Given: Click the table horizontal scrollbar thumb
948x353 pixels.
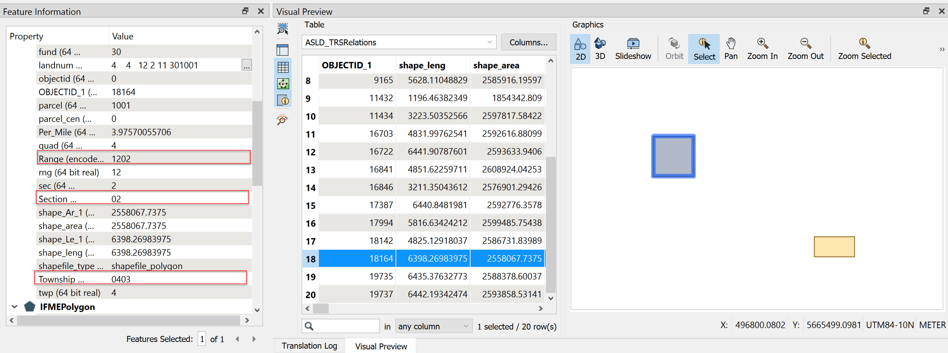Looking at the screenshot, I should click(320, 309).
